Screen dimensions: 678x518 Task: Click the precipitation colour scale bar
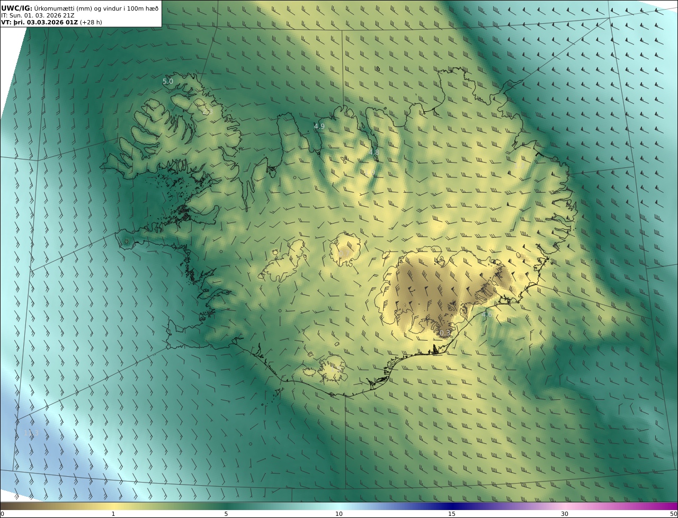[339, 506]
